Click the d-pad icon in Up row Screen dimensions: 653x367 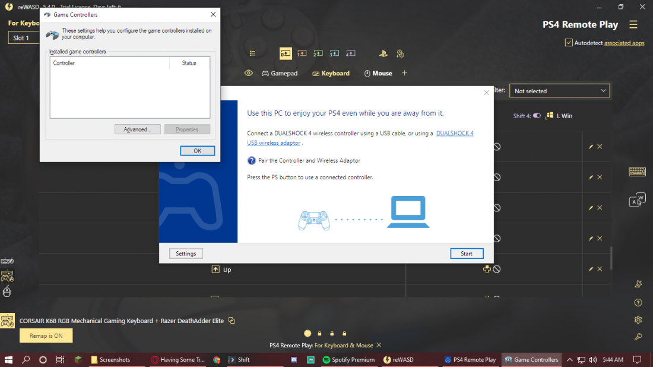coord(487,269)
